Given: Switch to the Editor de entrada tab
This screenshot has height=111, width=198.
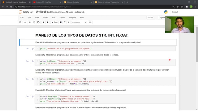Looking at the screenshot, I should (108, 2).
